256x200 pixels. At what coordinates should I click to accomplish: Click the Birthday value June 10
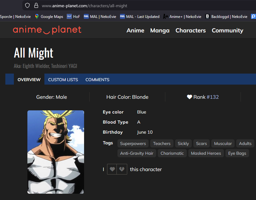[x=145, y=132]
